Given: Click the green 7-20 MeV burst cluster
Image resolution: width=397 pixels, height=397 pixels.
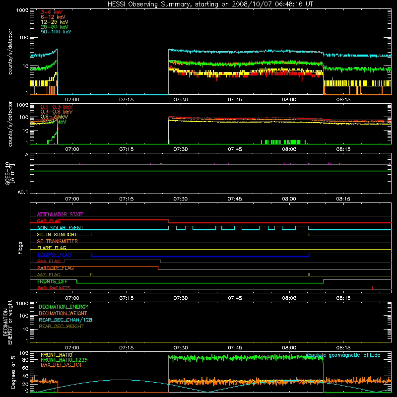Looking at the screenshot, I should pos(283,142).
